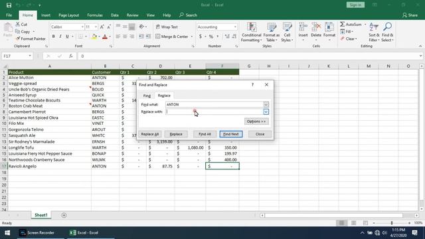Click the Orientation text angle icon
Screen dimensions: 425x239
141,27
